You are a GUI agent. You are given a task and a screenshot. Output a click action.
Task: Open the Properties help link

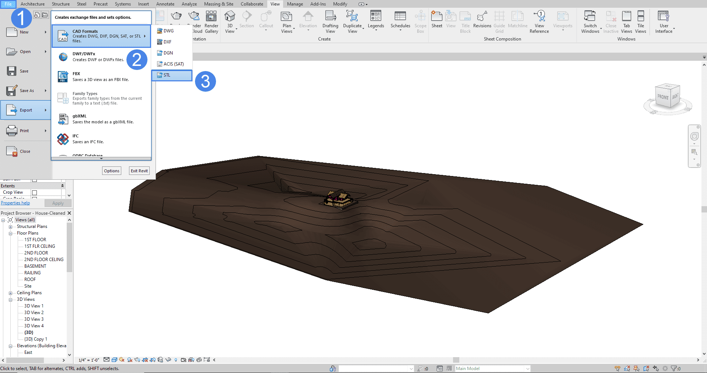(x=15, y=203)
